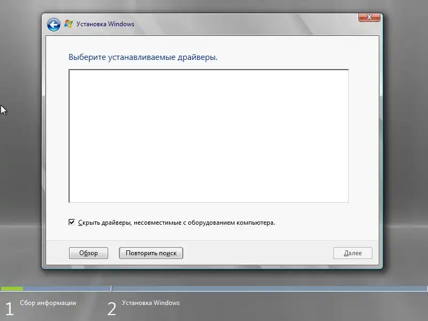The height and width of the screenshot is (321, 428).
Task: Click the Установка Windows title bar text
Action: click(105, 24)
